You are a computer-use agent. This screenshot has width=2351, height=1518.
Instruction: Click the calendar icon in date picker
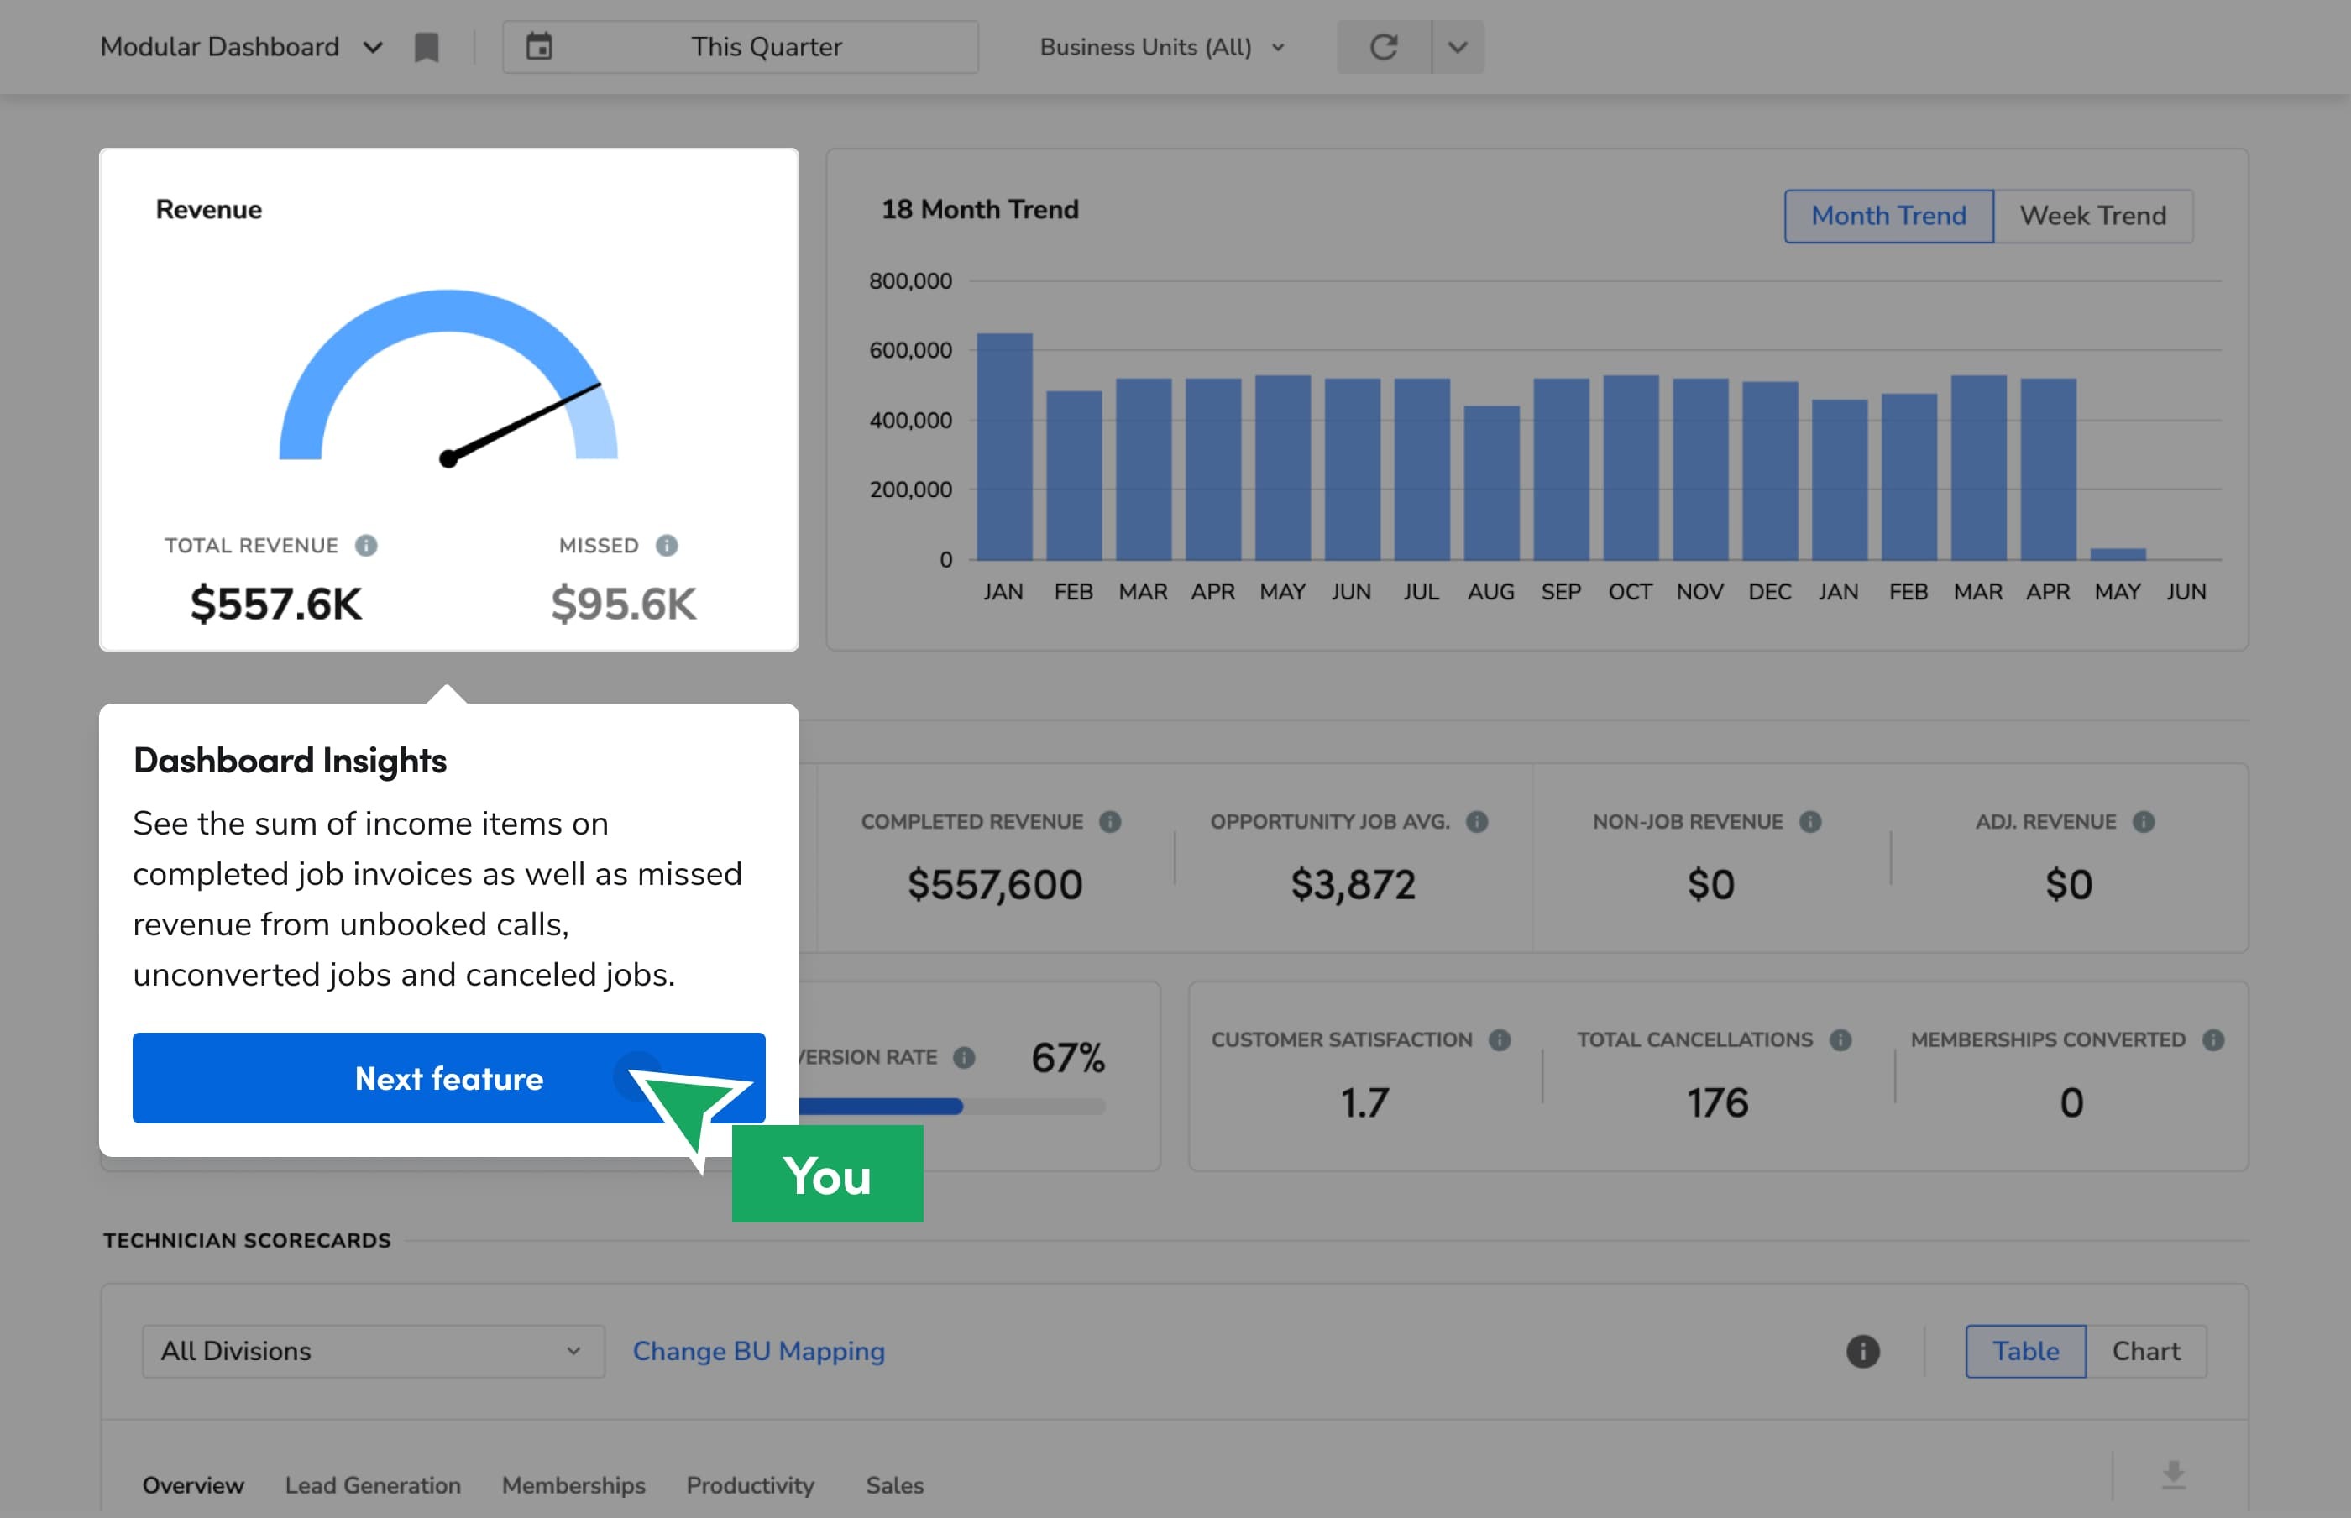pos(539,46)
